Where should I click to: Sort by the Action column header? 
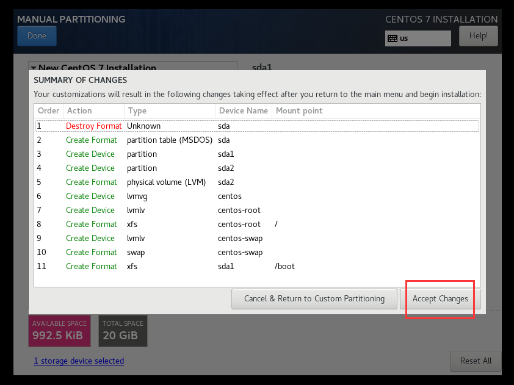(93, 111)
